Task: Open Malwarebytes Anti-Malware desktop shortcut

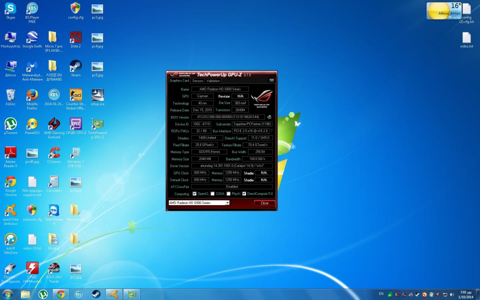Action: pyautogui.click(x=32, y=71)
